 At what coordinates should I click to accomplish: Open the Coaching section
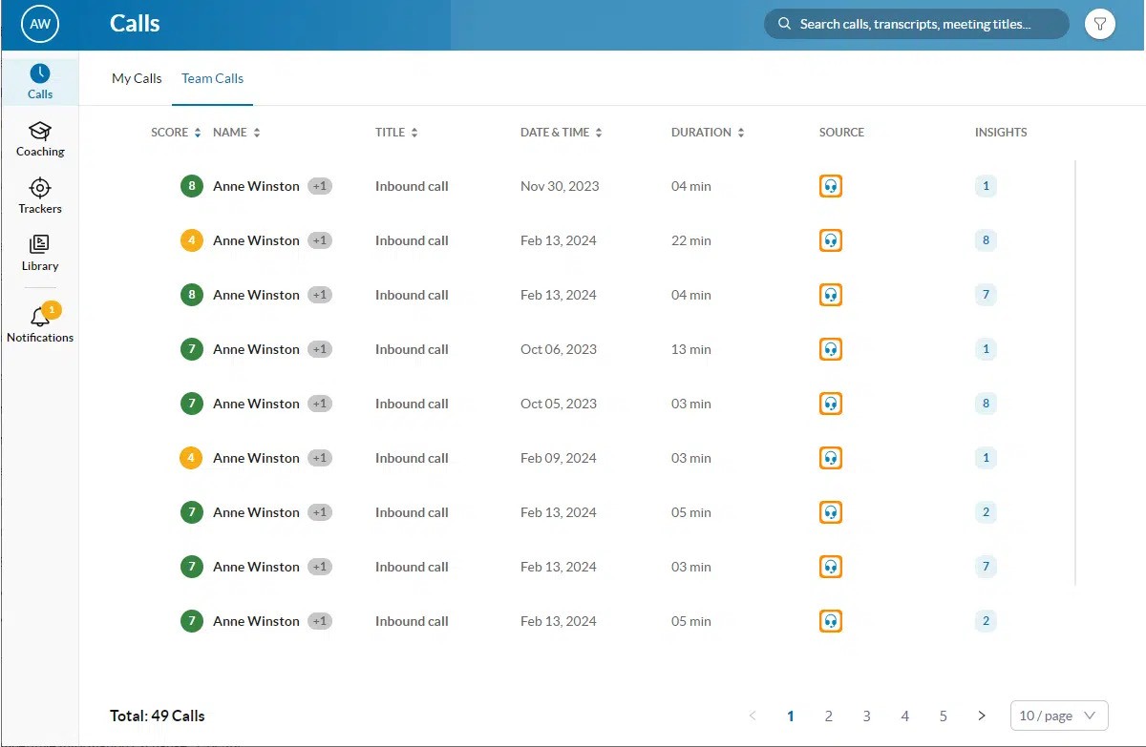click(40, 138)
